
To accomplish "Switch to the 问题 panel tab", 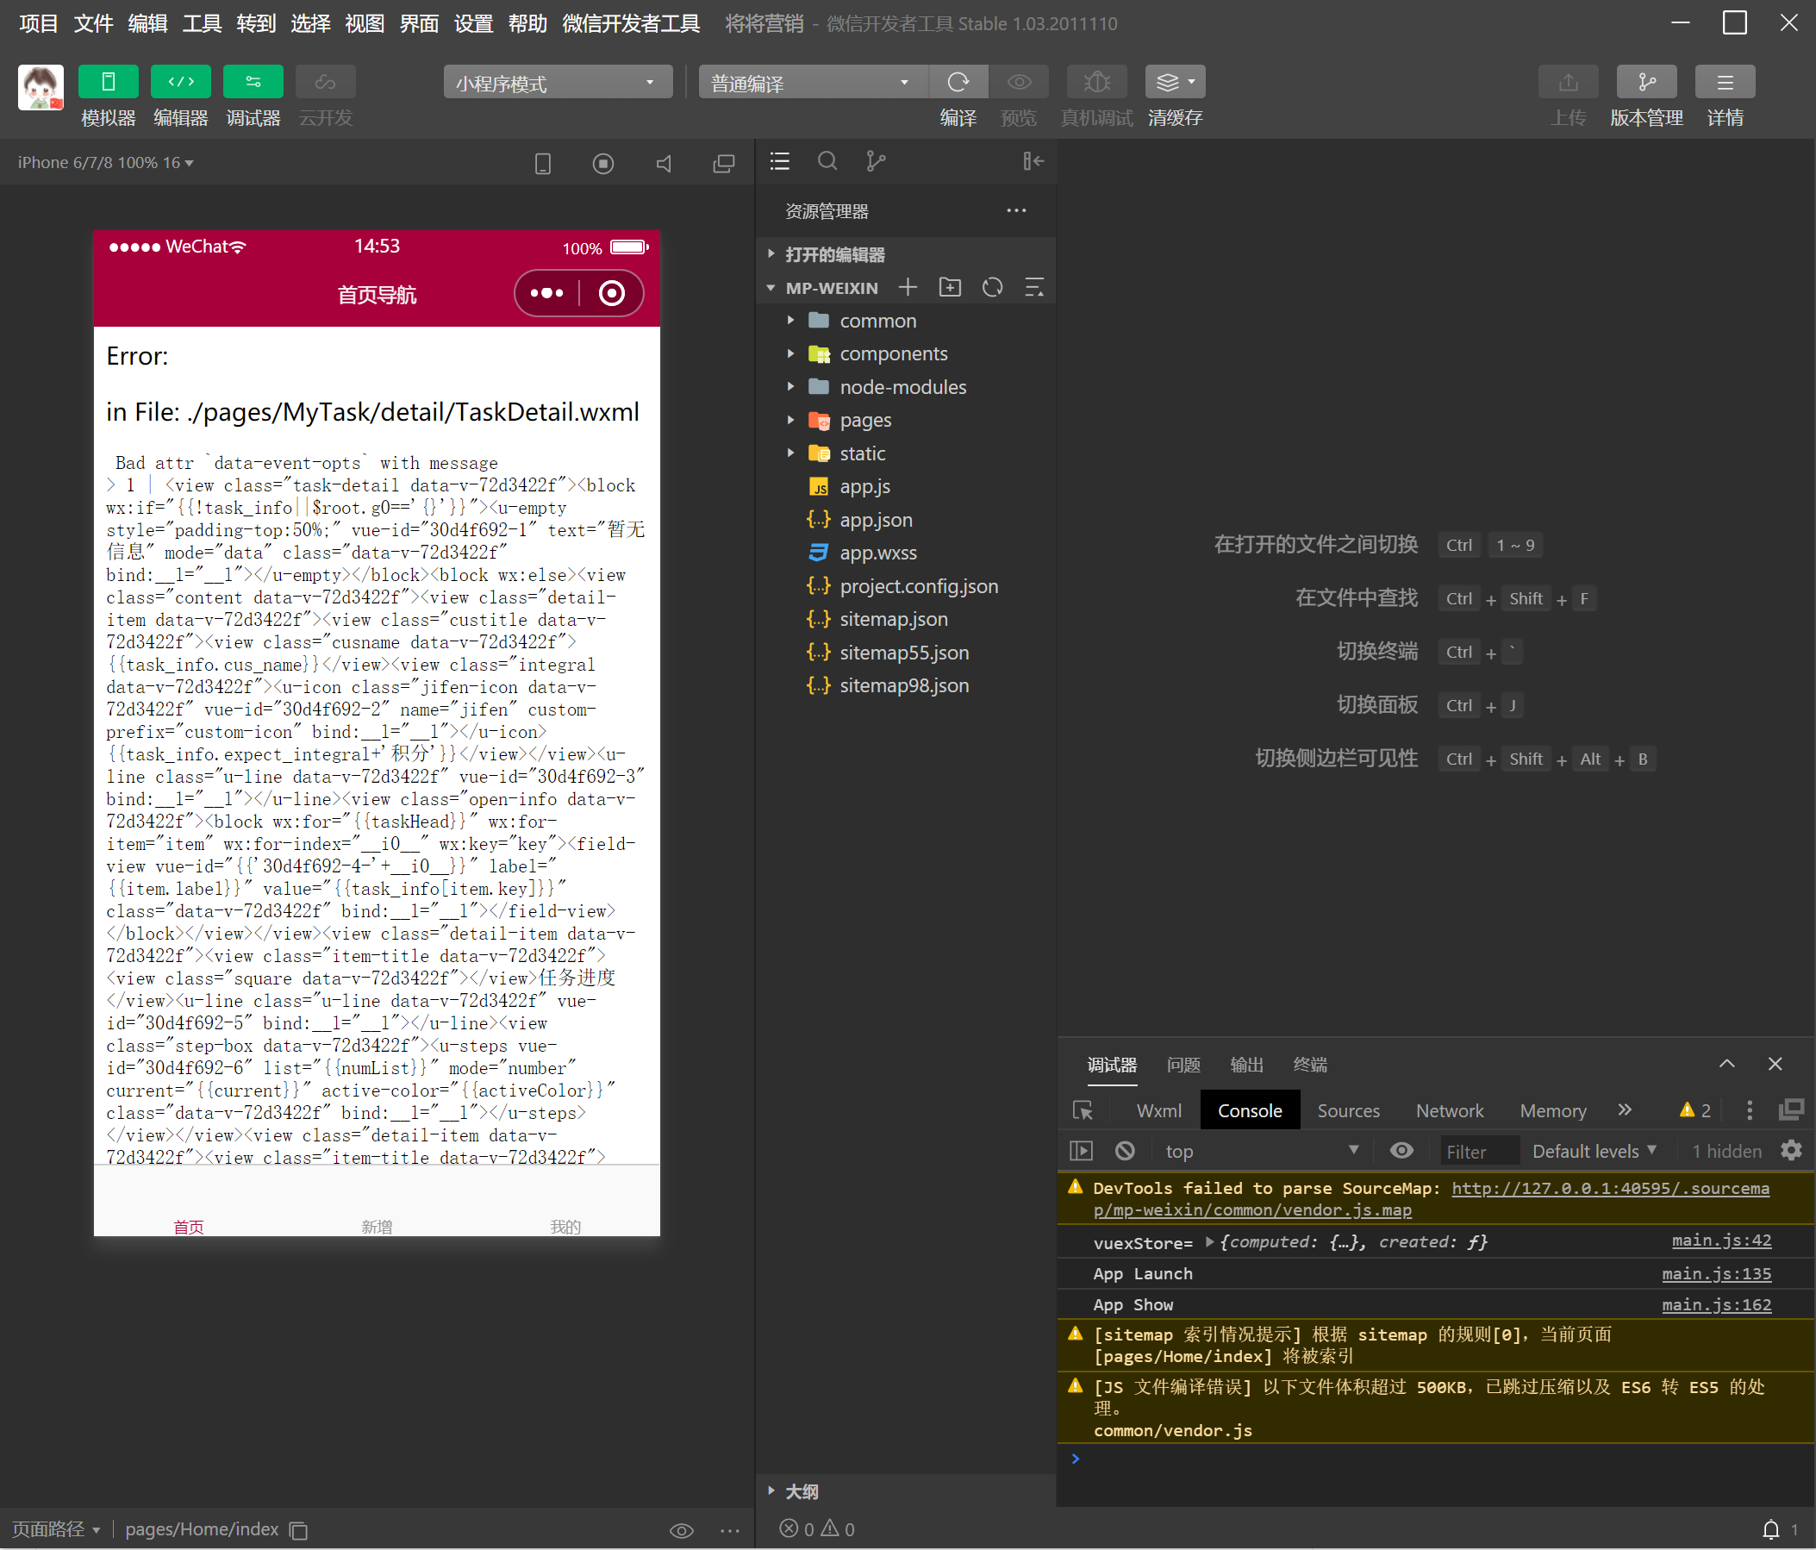I will (x=1183, y=1066).
